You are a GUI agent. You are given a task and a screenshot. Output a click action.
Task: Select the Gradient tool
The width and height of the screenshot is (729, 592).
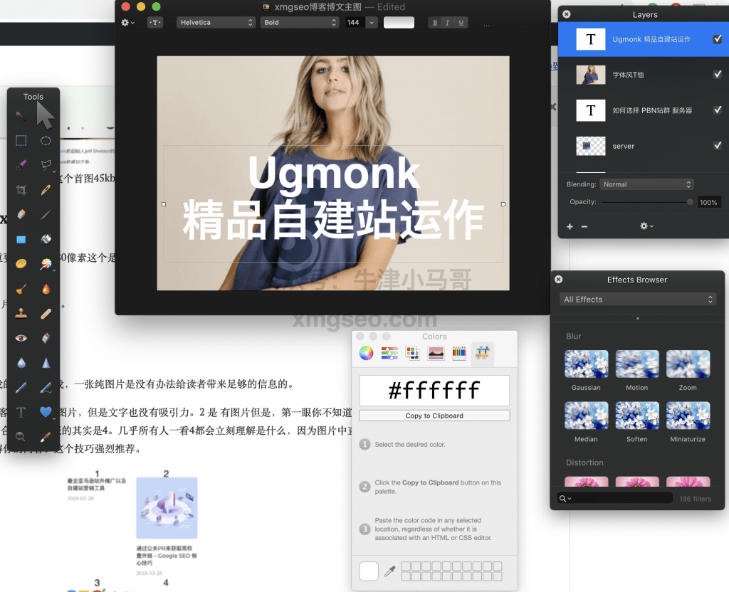pyautogui.click(x=21, y=239)
